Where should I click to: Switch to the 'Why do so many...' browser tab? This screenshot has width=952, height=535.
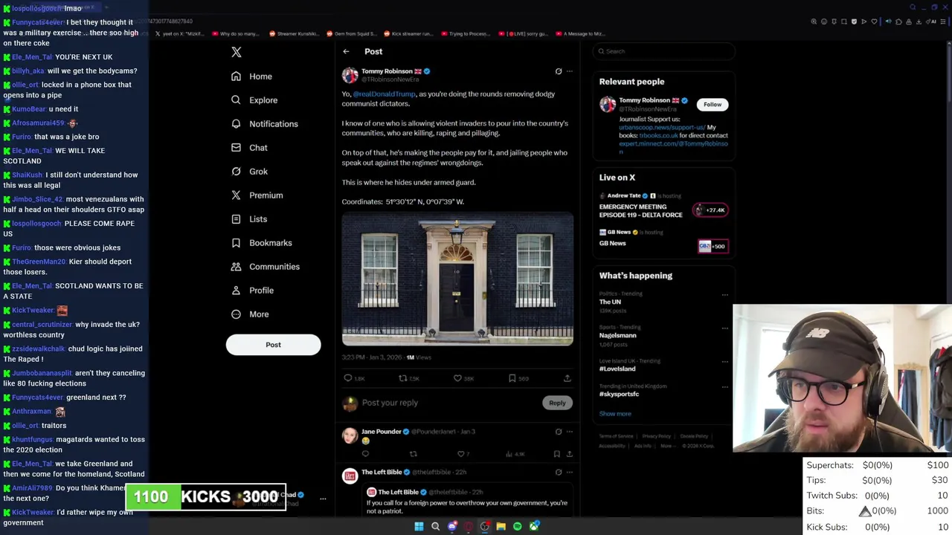(235, 33)
